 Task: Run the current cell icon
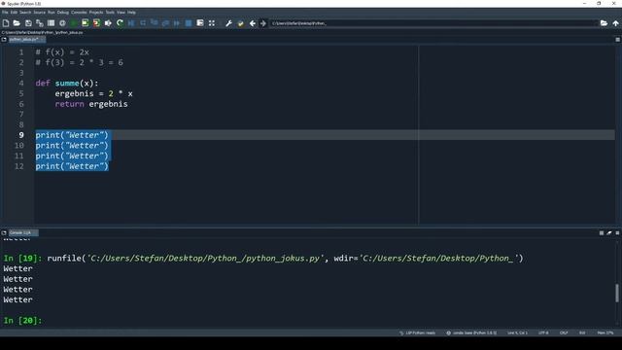(85, 23)
